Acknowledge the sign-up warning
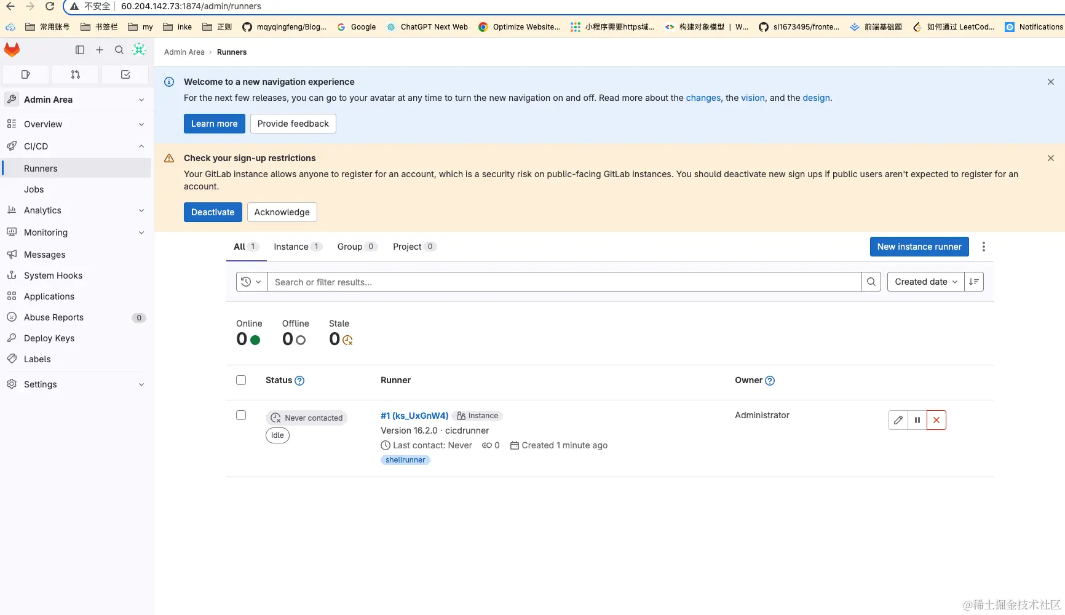The height and width of the screenshot is (615, 1065). pos(282,212)
